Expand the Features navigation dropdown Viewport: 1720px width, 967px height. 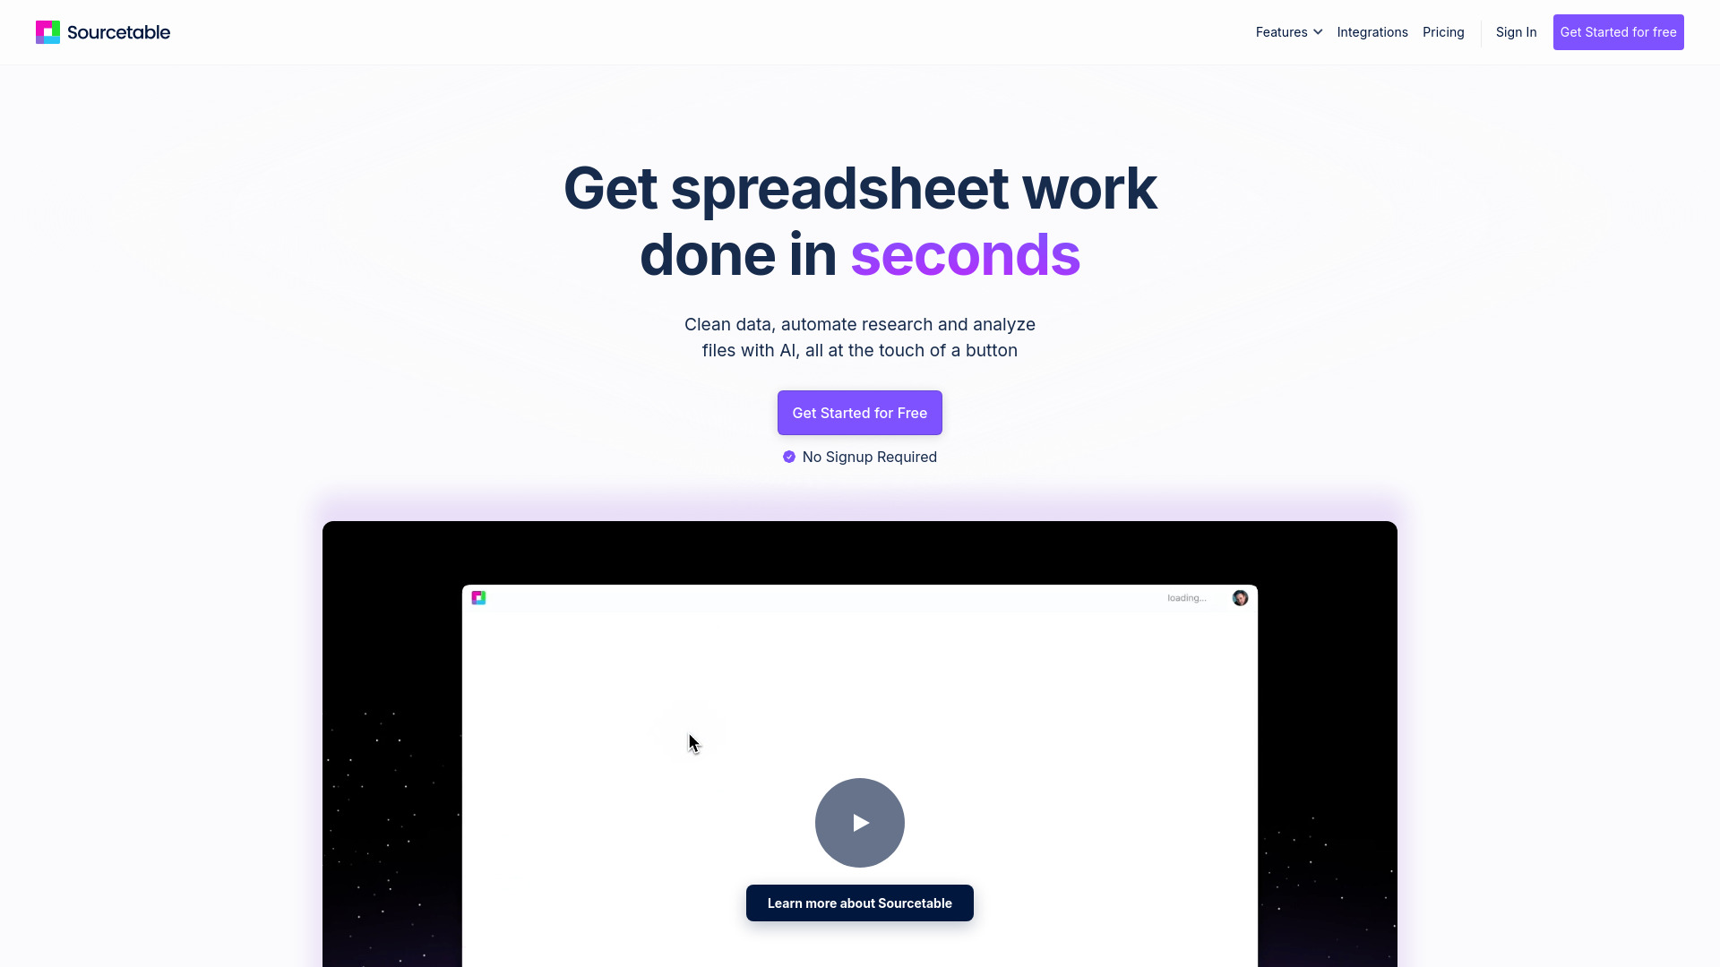coord(1289,32)
